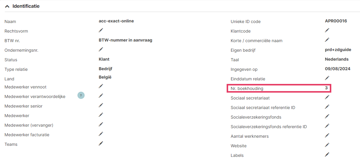Edit the Teams field pencil
The image size is (360, 164).
click(101, 143)
